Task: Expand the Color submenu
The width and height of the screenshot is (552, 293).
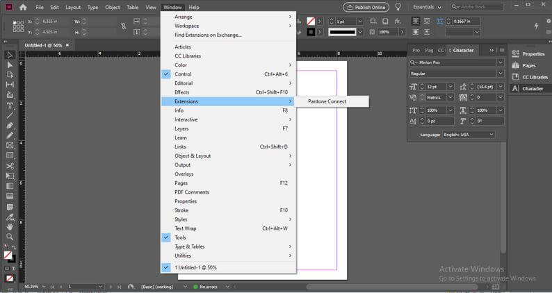Action: pos(229,65)
